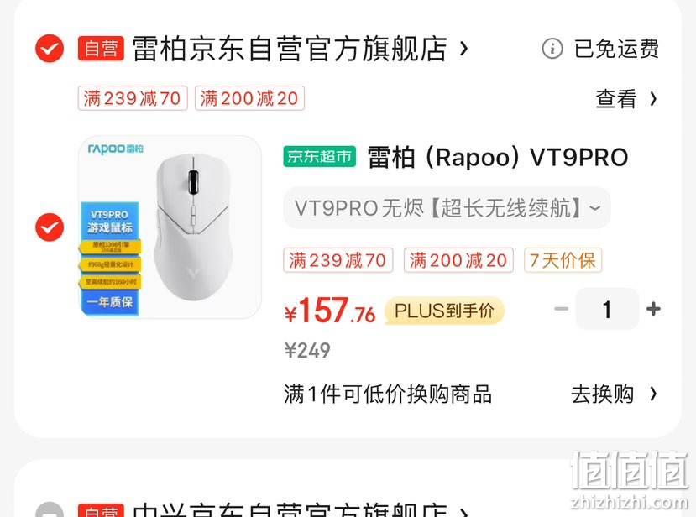Open 去换购 exchange purchase link
Image resolution: width=696 pixels, height=517 pixels.
click(x=614, y=394)
